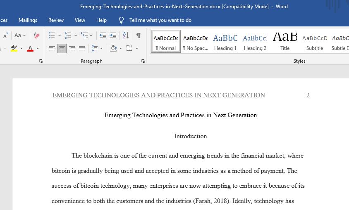Click the Shading paint bucket icon
This screenshot has height=210, width=349.
(x=114, y=48)
